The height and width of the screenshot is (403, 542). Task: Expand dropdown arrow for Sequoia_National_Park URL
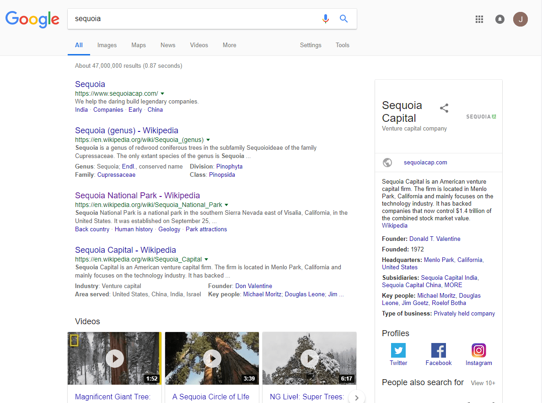226,205
